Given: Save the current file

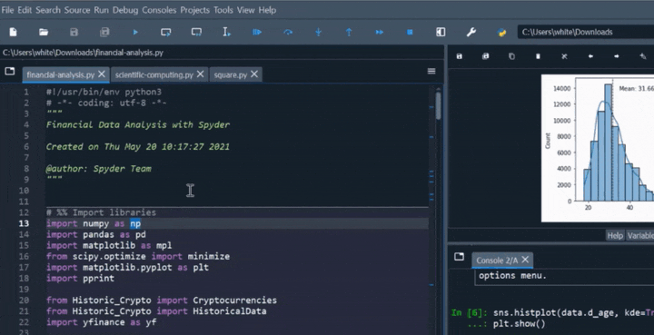Looking at the screenshot, I should pos(74,32).
